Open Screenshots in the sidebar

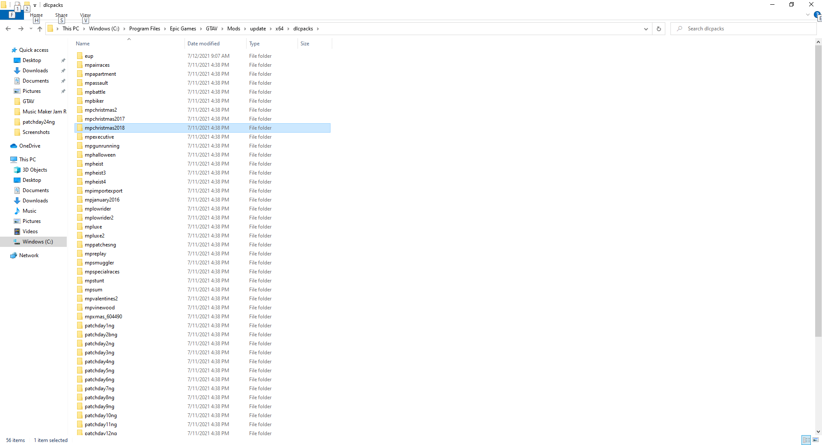[36, 132]
